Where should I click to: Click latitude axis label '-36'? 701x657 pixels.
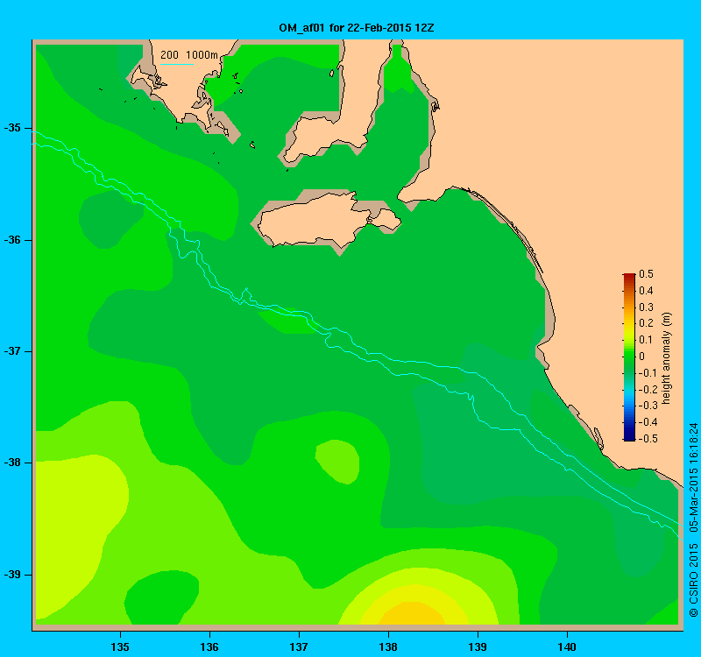12,240
